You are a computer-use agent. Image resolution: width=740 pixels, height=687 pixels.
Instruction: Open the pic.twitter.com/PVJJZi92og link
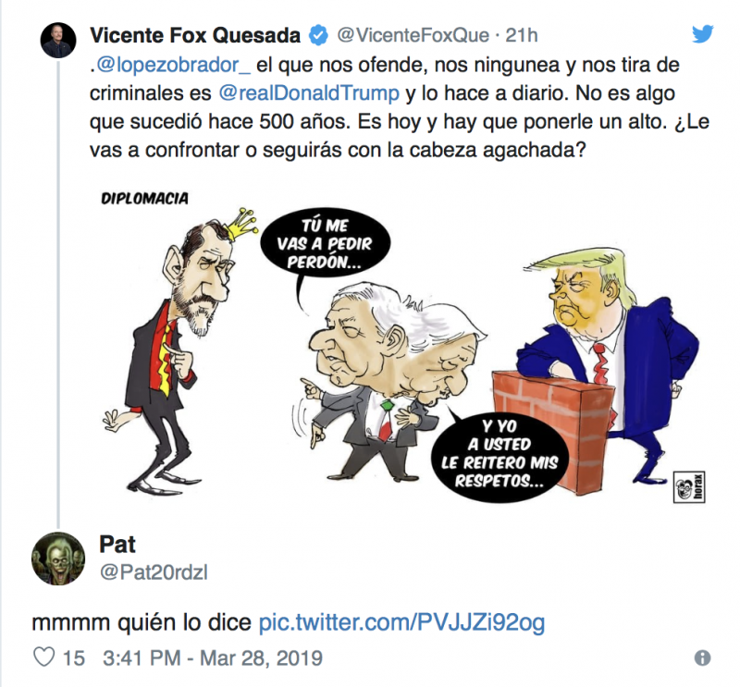(x=401, y=622)
